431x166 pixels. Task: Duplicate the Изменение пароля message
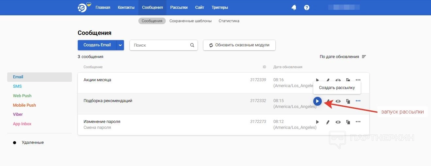pos(348,122)
